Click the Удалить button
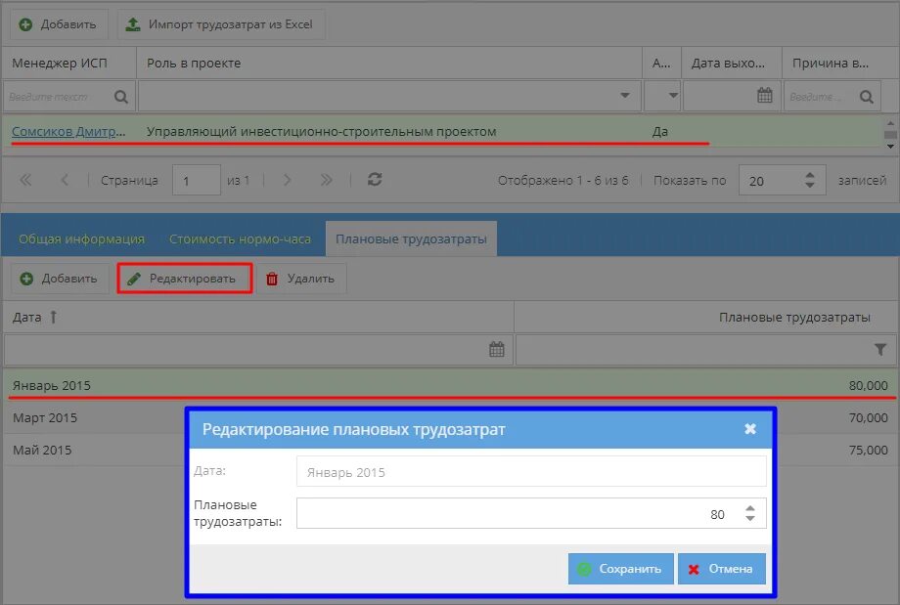 pyautogui.click(x=300, y=279)
